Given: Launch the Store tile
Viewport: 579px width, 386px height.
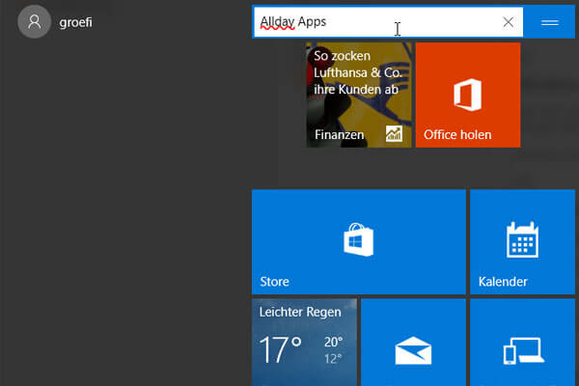Looking at the screenshot, I should (359, 242).
